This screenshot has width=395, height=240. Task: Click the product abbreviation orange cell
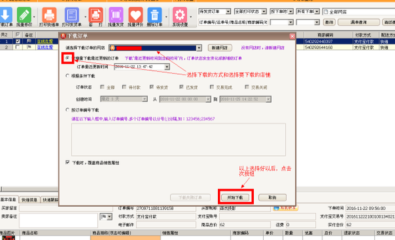[125, 238]
